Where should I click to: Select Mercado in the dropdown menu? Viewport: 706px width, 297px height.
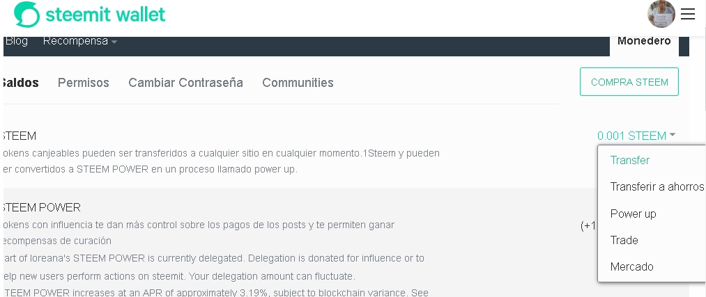(x=631, y=266)
